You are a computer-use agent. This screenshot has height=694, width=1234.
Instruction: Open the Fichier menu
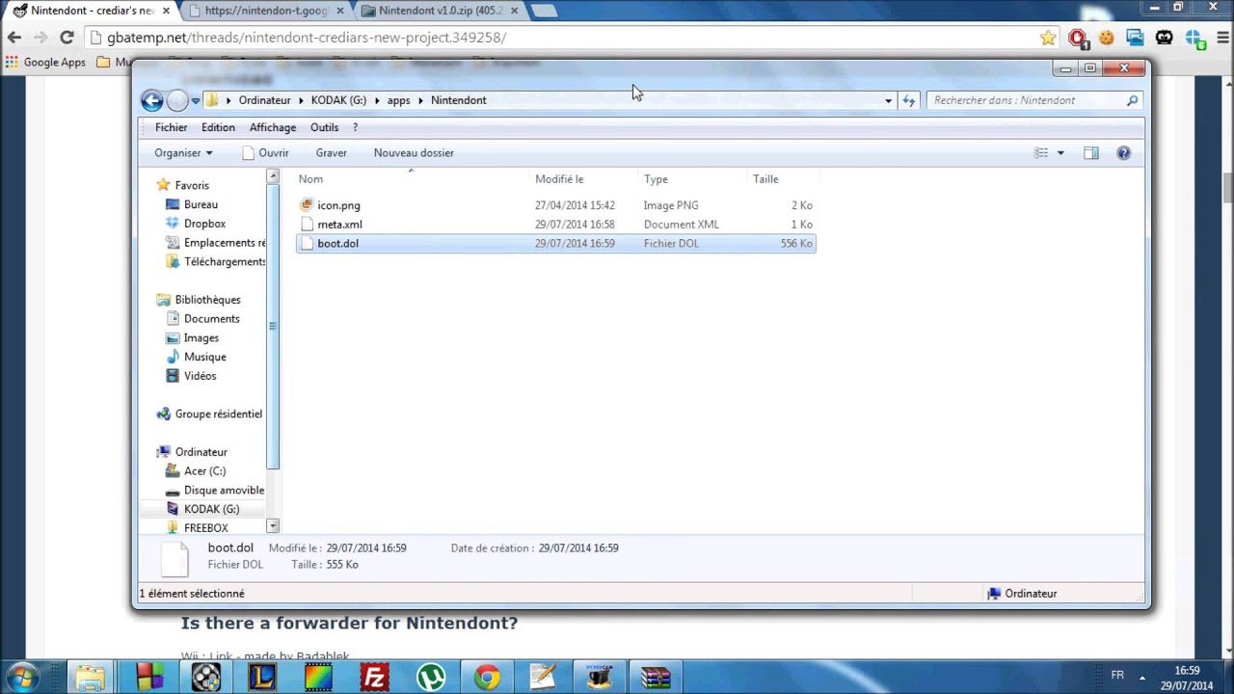pyautogui.click(x=171, y=127)
